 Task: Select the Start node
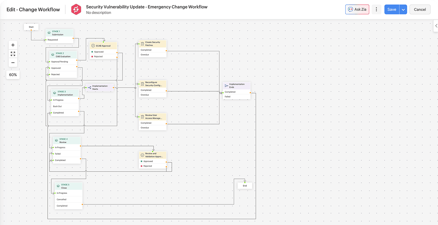point(31,27)
